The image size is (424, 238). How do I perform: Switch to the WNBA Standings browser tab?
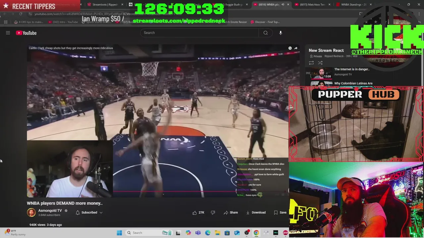[353, 5]
